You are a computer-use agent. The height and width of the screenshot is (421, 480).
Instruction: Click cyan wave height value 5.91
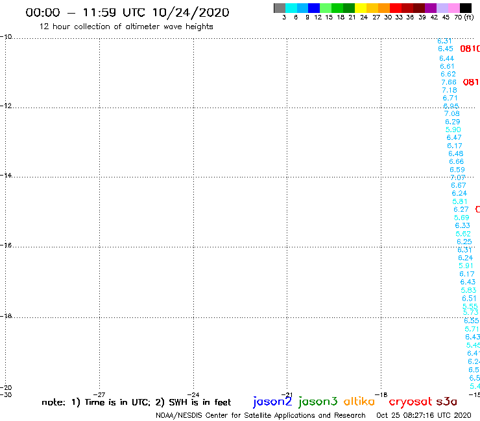coord(466,266)
